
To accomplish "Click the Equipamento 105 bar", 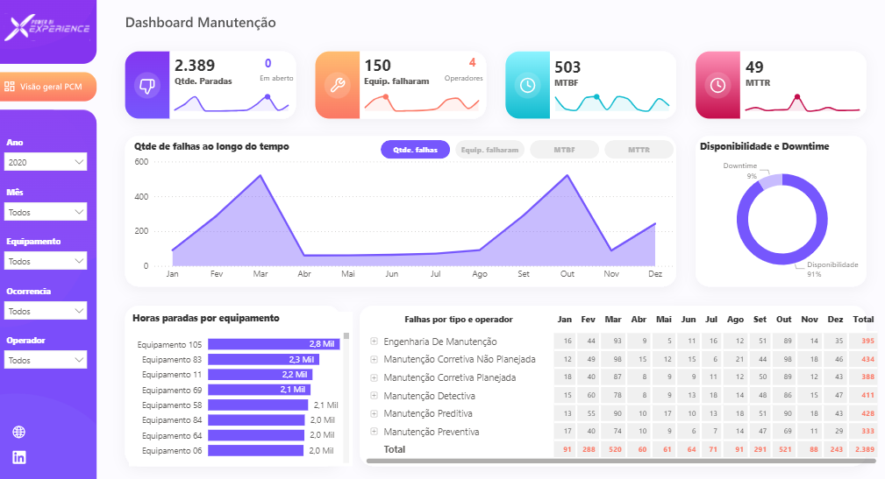I will point(273,344).
